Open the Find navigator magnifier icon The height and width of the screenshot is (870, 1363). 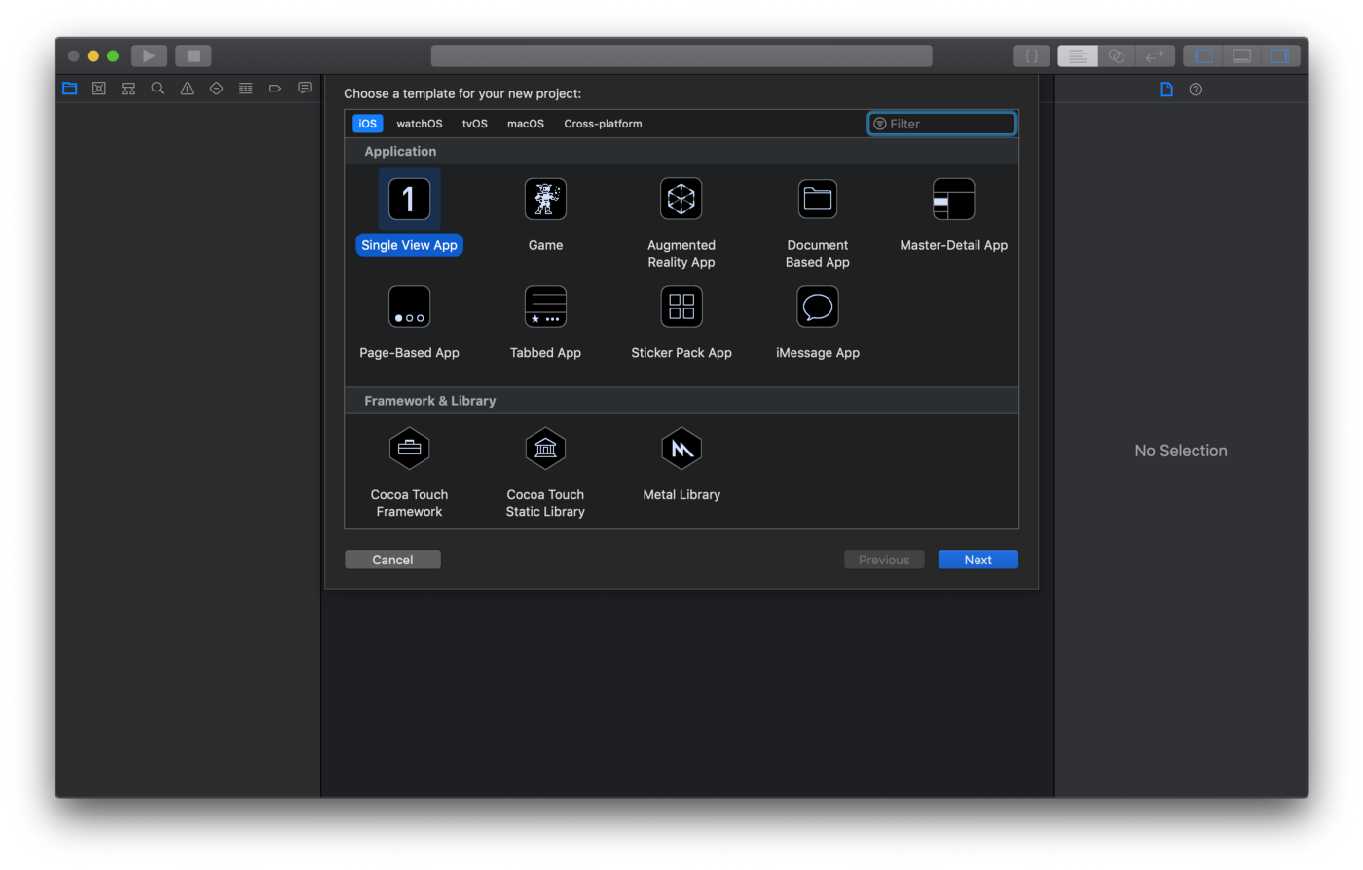click(158, 89)
